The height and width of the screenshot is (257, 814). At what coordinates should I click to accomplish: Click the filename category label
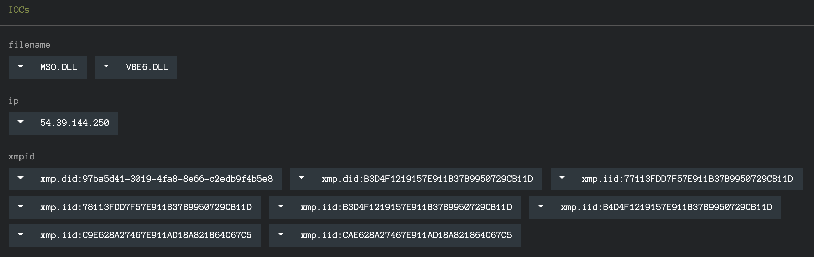click(30, 45)
